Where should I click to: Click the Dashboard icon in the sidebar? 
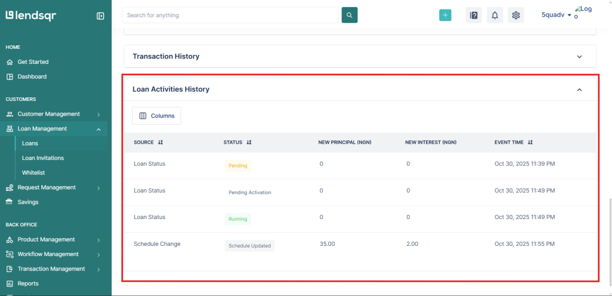click(x=10, y=77)
